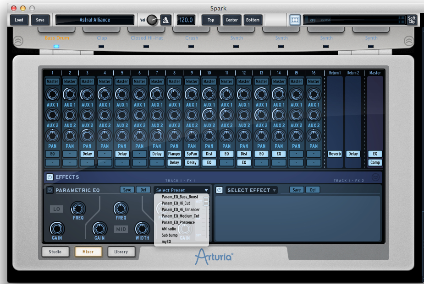Viewport: 424px width, 284px height.
Task: Click the Astral Alliance project name display
Action: 94,20
